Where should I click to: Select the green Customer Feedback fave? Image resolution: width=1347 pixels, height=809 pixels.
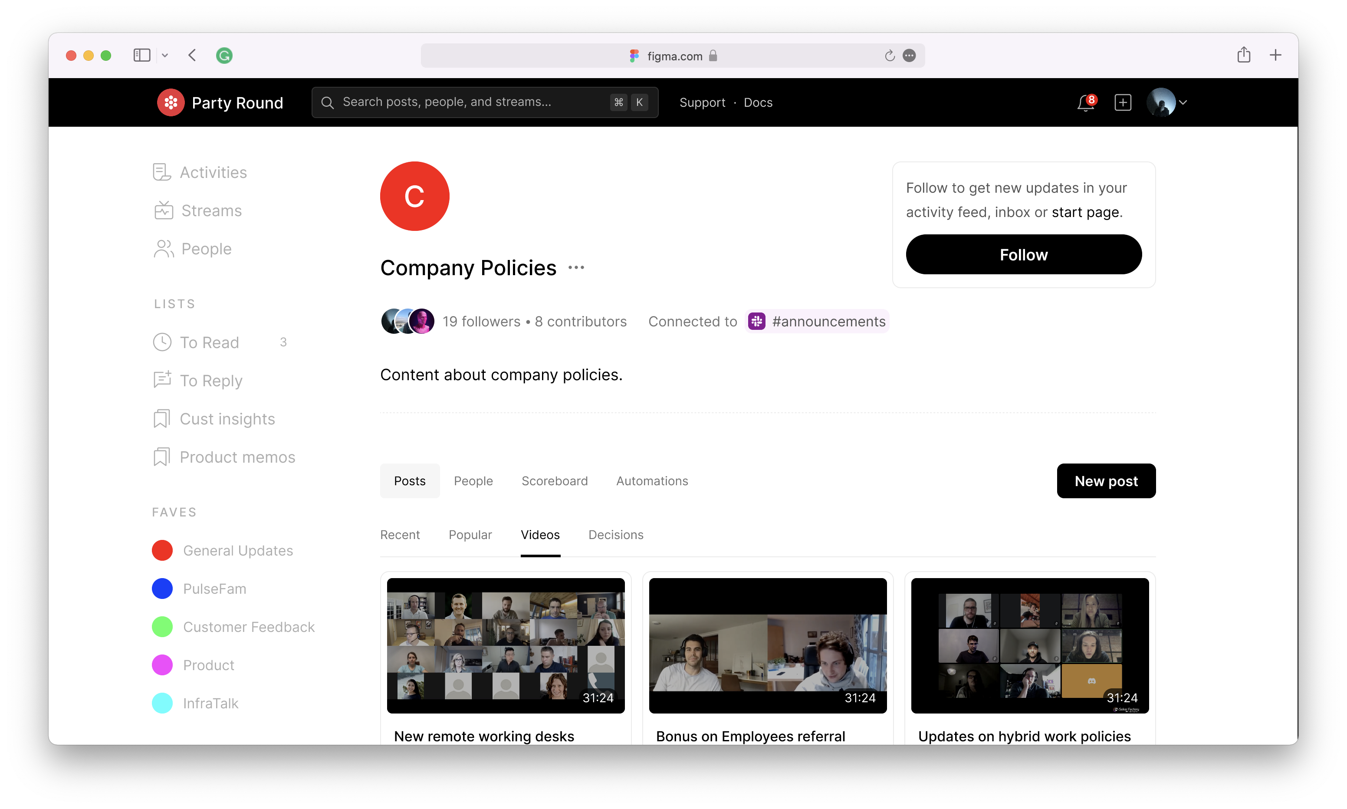click(x=248, y=627)
